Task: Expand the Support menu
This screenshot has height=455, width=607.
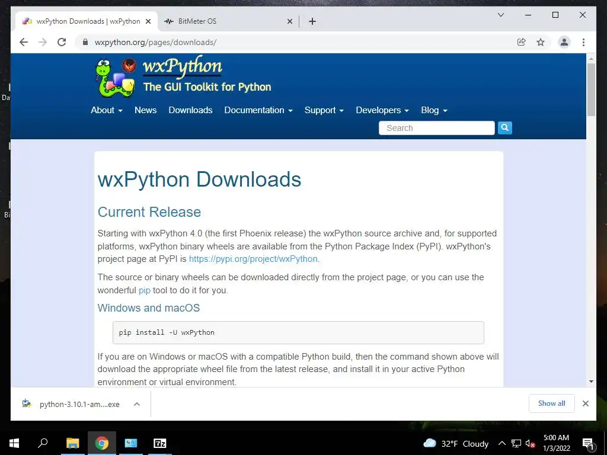Action: coord(324,110)
